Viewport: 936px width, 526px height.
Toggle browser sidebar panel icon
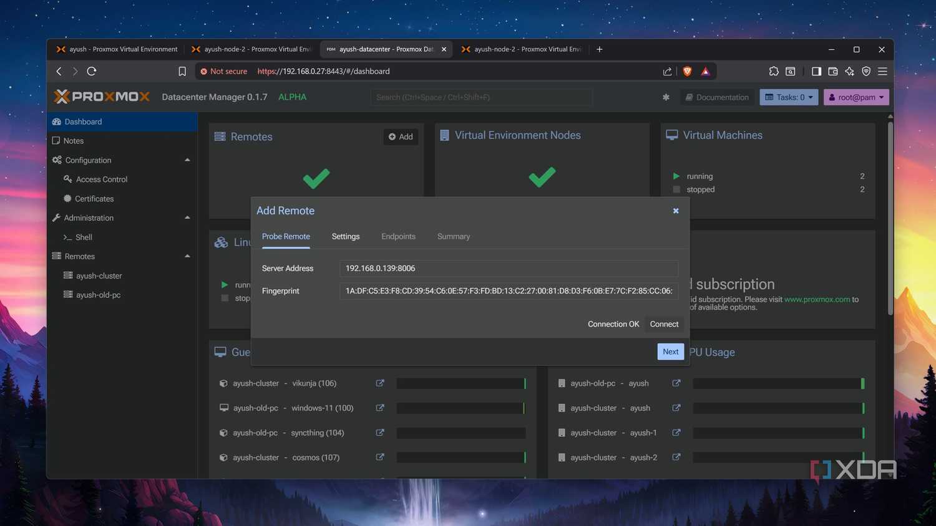coord(816,72)
